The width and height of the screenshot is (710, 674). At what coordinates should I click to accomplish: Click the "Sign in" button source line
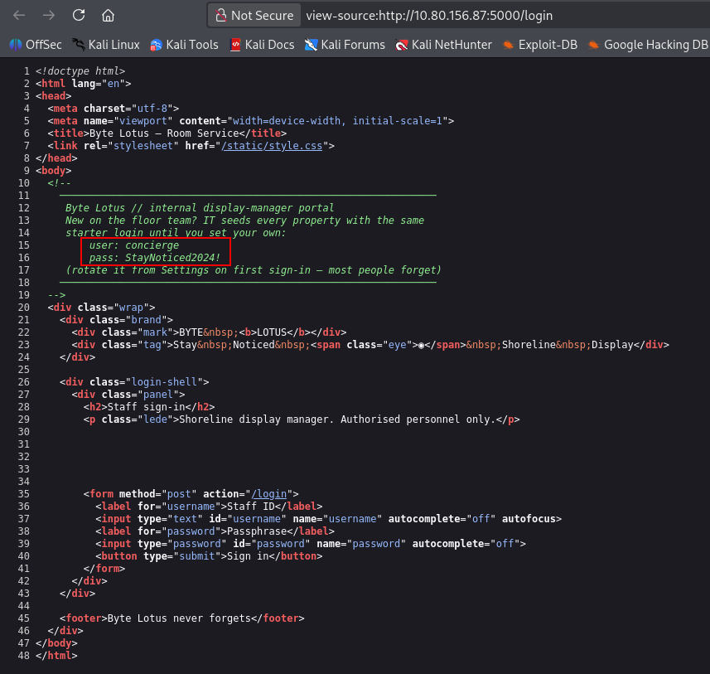tap(209, 556)
